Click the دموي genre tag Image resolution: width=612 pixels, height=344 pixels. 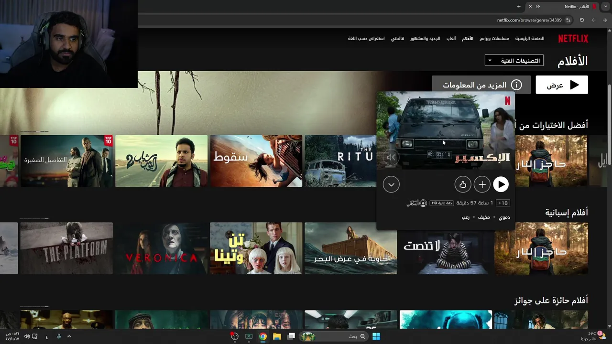tap(504, 217)
